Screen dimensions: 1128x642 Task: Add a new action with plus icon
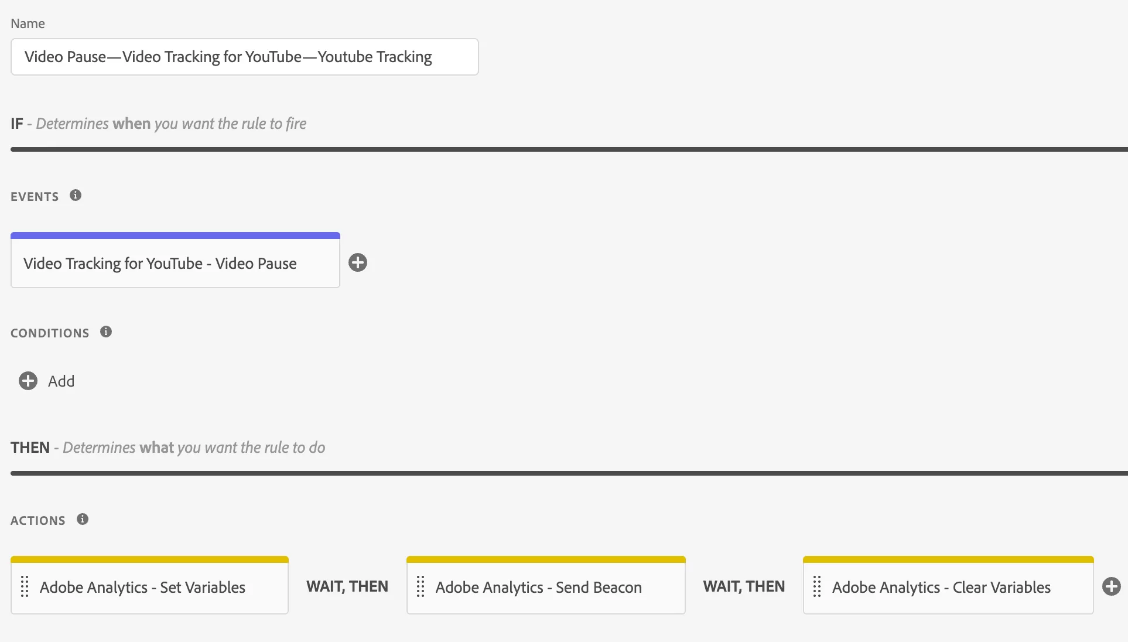1112,586
